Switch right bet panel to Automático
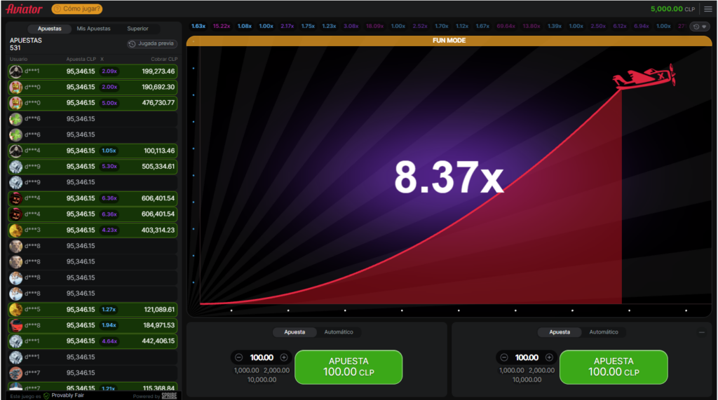Screen dimensions: 718x400 (x=603, y=332)
